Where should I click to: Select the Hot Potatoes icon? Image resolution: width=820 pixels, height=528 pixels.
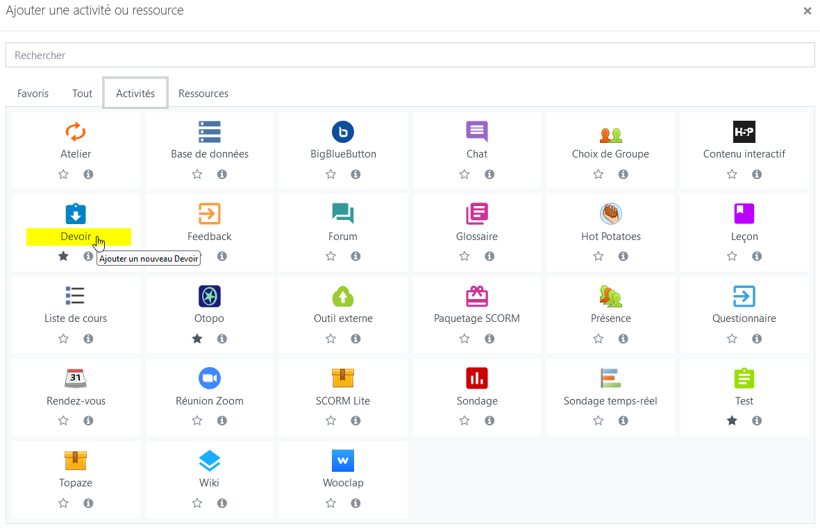pos(610,214)
